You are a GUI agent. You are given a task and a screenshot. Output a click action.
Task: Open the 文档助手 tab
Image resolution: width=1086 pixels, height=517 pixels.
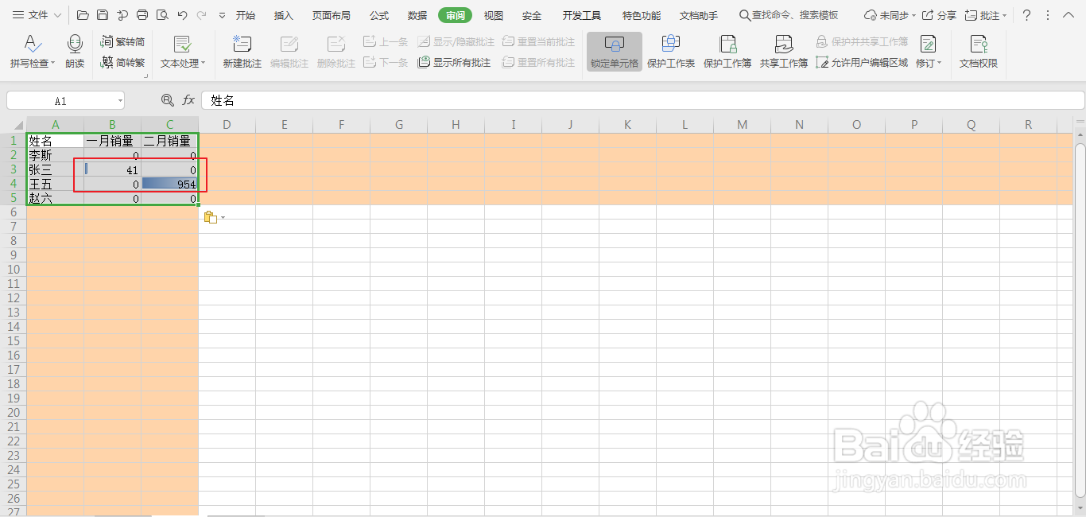pos(699,15)
